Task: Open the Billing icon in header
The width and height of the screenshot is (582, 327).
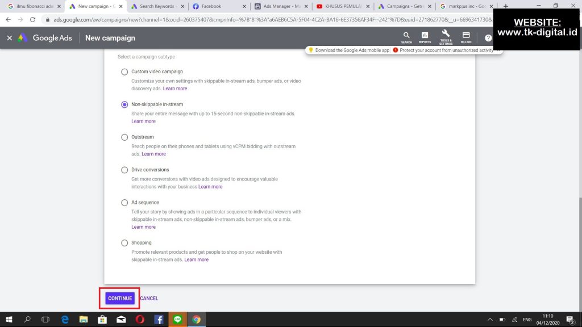Action: pos(466,37)
